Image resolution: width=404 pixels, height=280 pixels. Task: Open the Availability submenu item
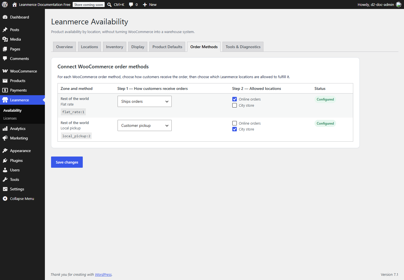(12, 110)
